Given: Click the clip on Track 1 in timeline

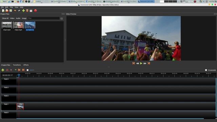Looking at the screenshot, I should coord(20,106).
